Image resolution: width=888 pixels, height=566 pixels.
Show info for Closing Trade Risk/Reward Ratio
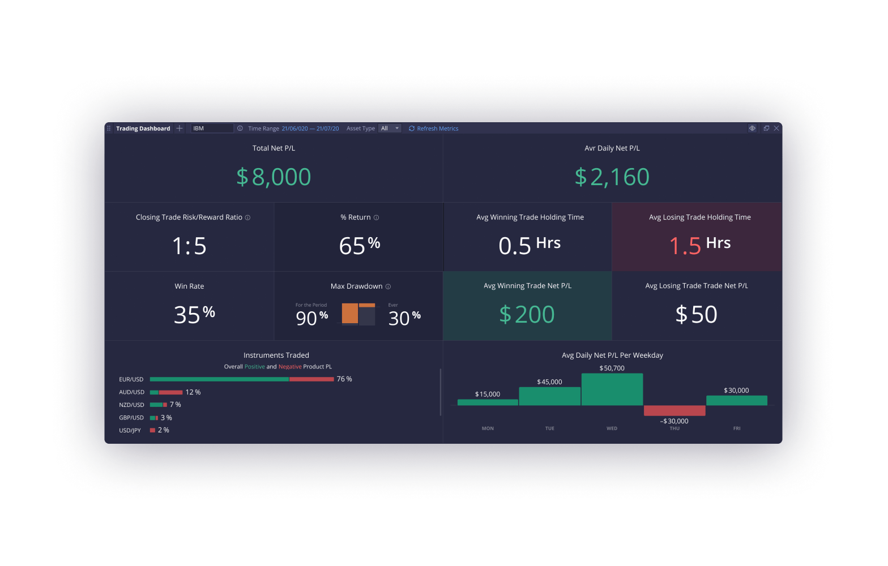click(247, 217)
